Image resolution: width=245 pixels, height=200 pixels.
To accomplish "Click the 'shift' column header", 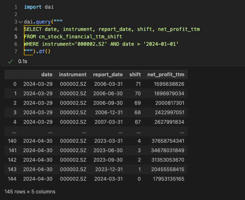I will (x=135, y=75).
